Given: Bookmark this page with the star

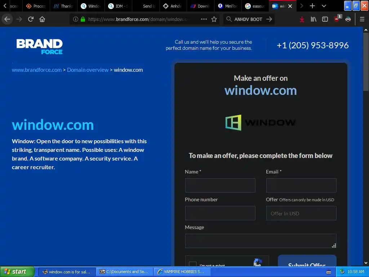Looking at the screenshot, I should click(x=214, y=19).
